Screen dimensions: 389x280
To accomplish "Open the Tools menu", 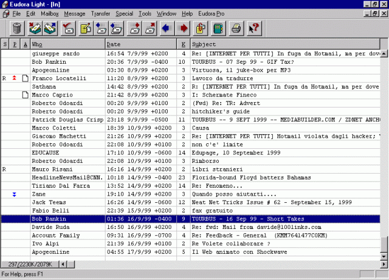I will (x=145, y=13).
